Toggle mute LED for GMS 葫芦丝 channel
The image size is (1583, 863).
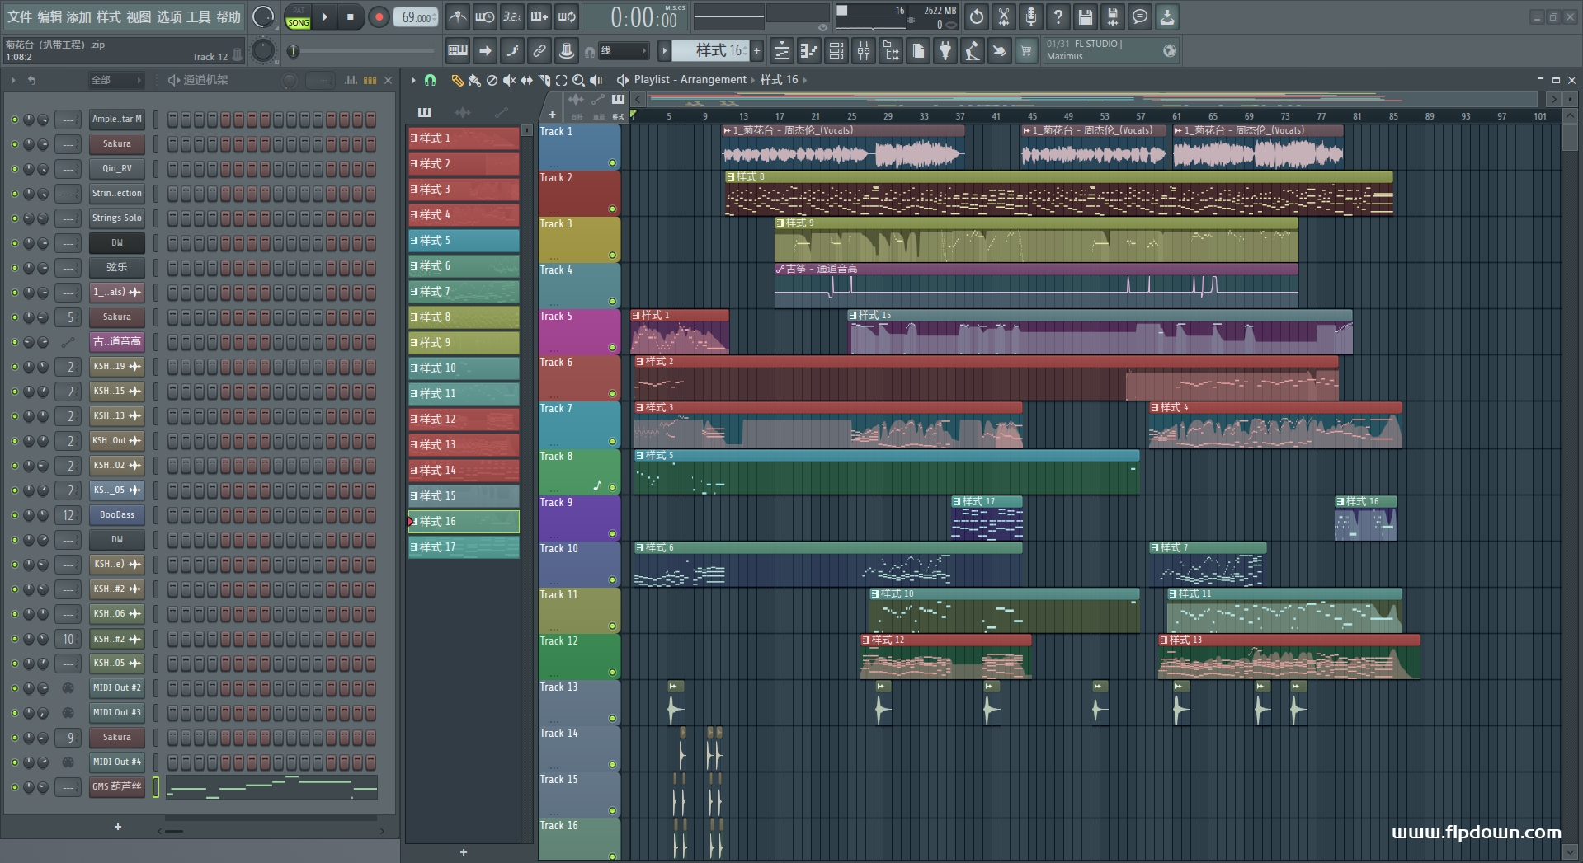(x=14, y=787)
